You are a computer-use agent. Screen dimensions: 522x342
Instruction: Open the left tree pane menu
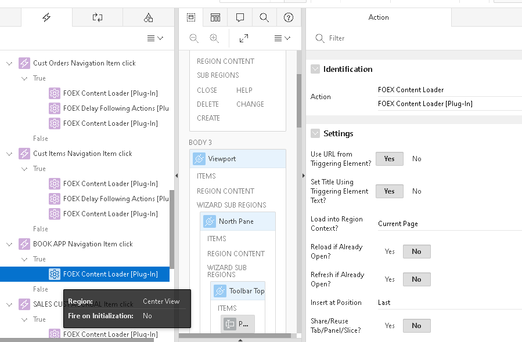[x=154, y=38]
